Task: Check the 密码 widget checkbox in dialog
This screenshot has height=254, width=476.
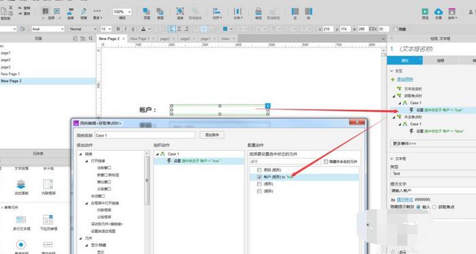Action: click(259, 170)
